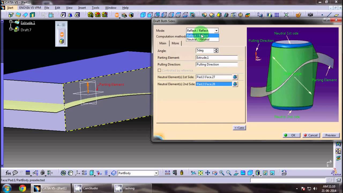Click the Fit All In icon
This screenshot has width=343, height=193.
200,173
